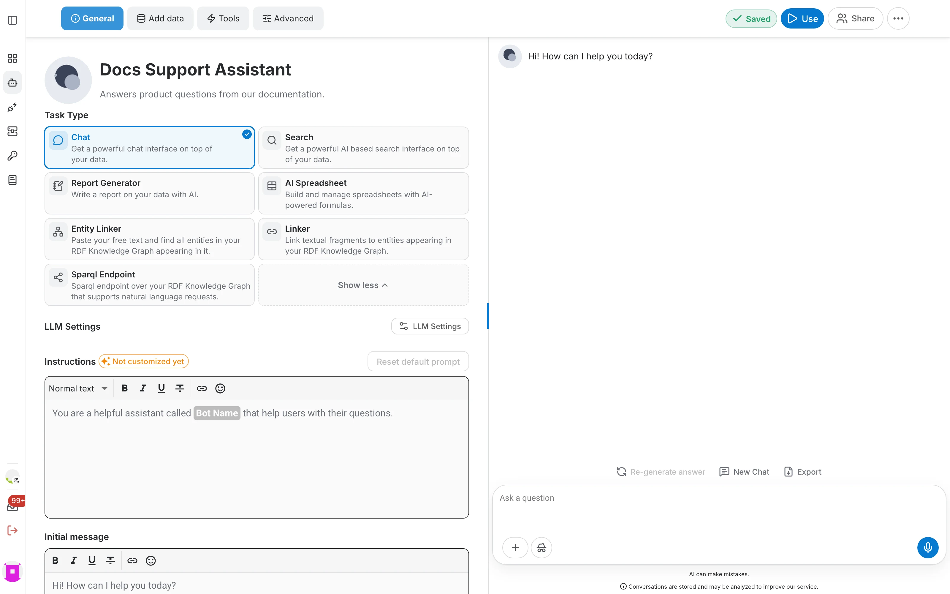Screen dimensions: 950x594
Task: Select the Chat task type
Action: point(150,148)
